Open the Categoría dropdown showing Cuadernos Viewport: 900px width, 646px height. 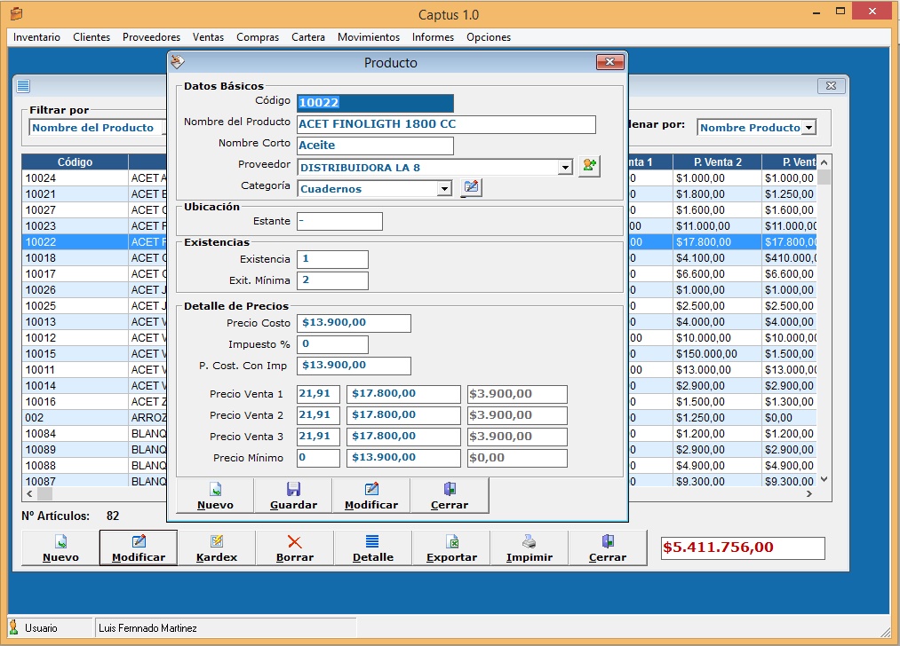click(x=444, y=188)
